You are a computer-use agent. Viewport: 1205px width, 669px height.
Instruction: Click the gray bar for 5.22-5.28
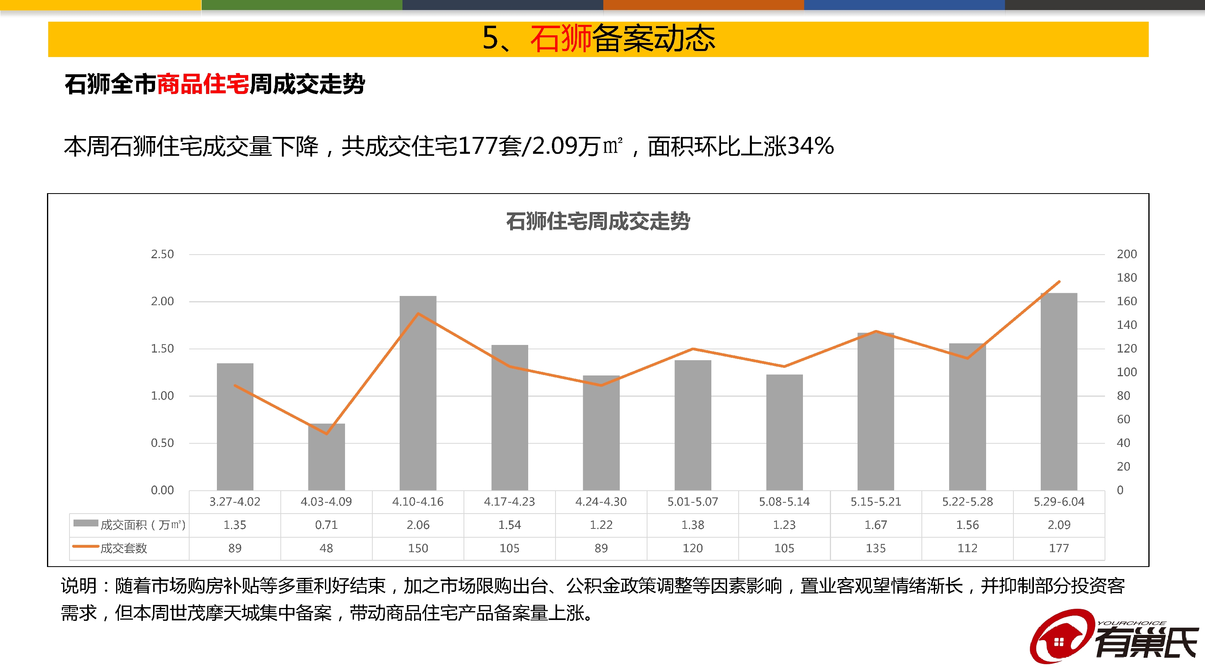click(x=967, y=416)
